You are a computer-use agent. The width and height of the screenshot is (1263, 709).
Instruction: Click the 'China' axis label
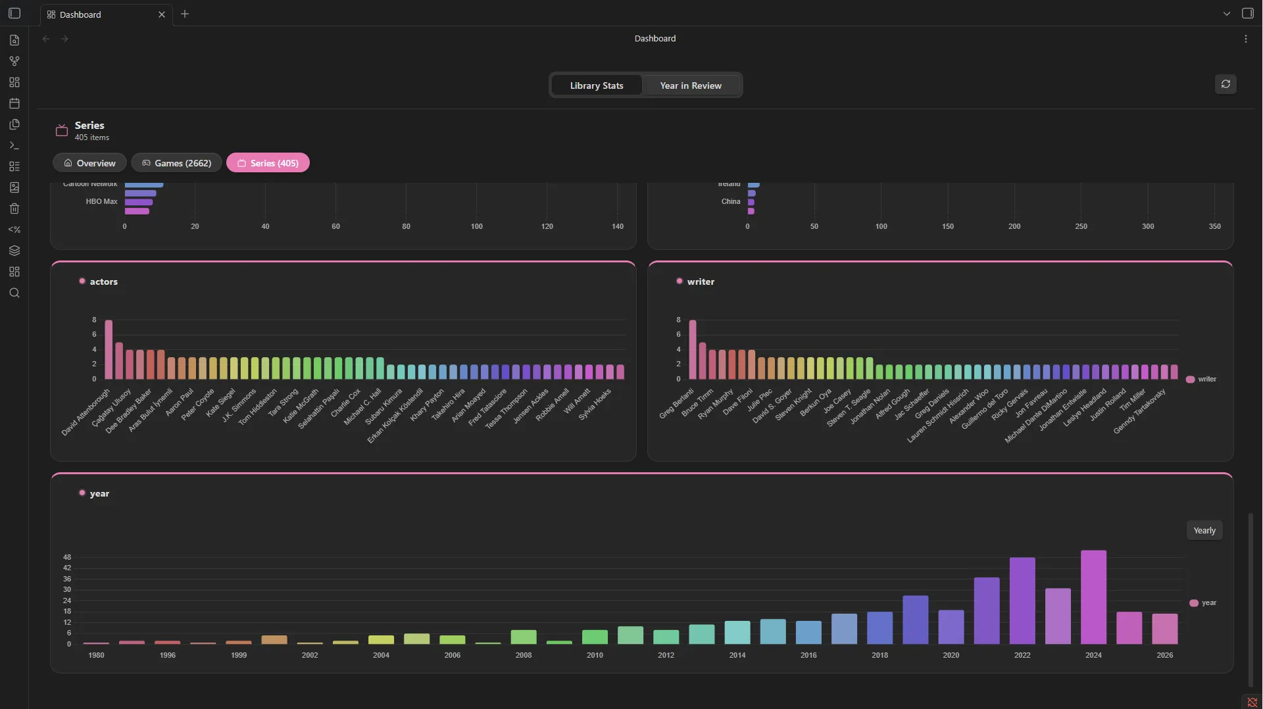tap(731, 202)
